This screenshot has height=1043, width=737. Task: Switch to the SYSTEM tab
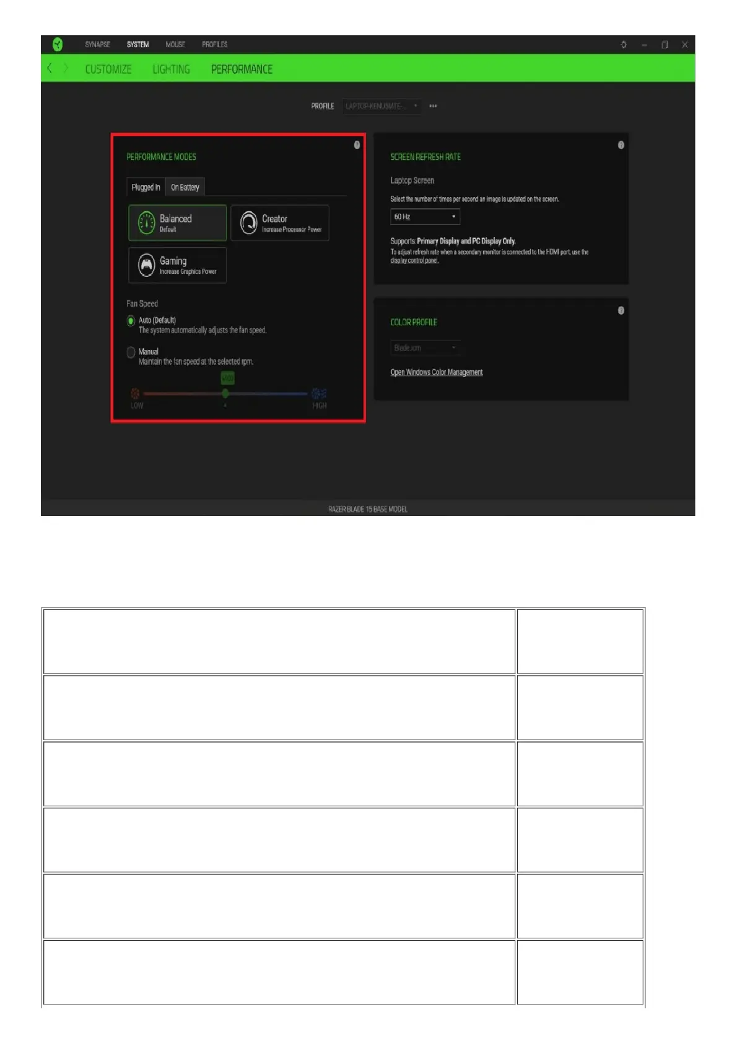point(137,45)
